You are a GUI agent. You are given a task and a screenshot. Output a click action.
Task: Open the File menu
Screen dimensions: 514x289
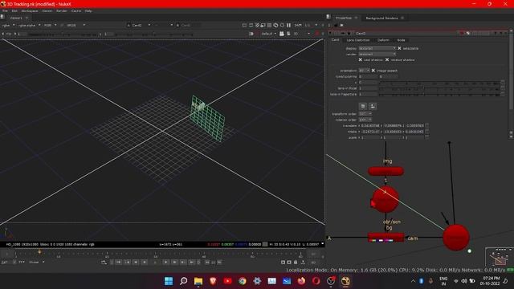click(5, 10)
